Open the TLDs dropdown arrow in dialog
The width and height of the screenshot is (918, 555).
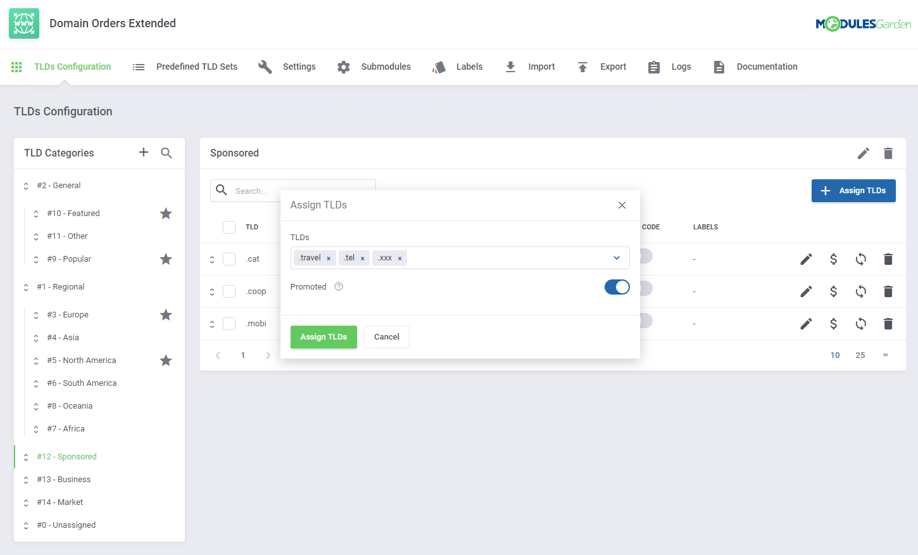click(x=617, y=258)
